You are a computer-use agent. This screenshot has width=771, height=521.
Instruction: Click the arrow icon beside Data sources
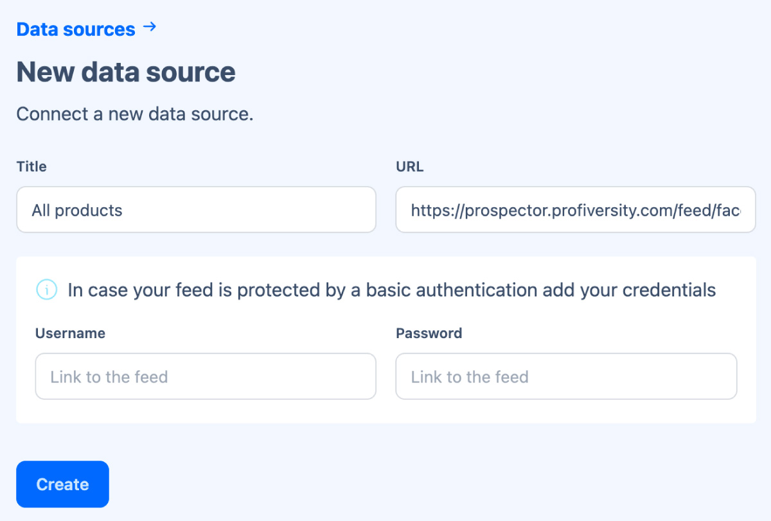(150, 28)
